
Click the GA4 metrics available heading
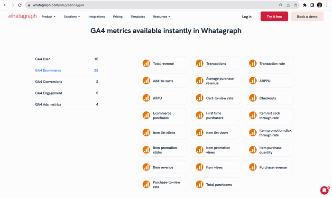166,31
